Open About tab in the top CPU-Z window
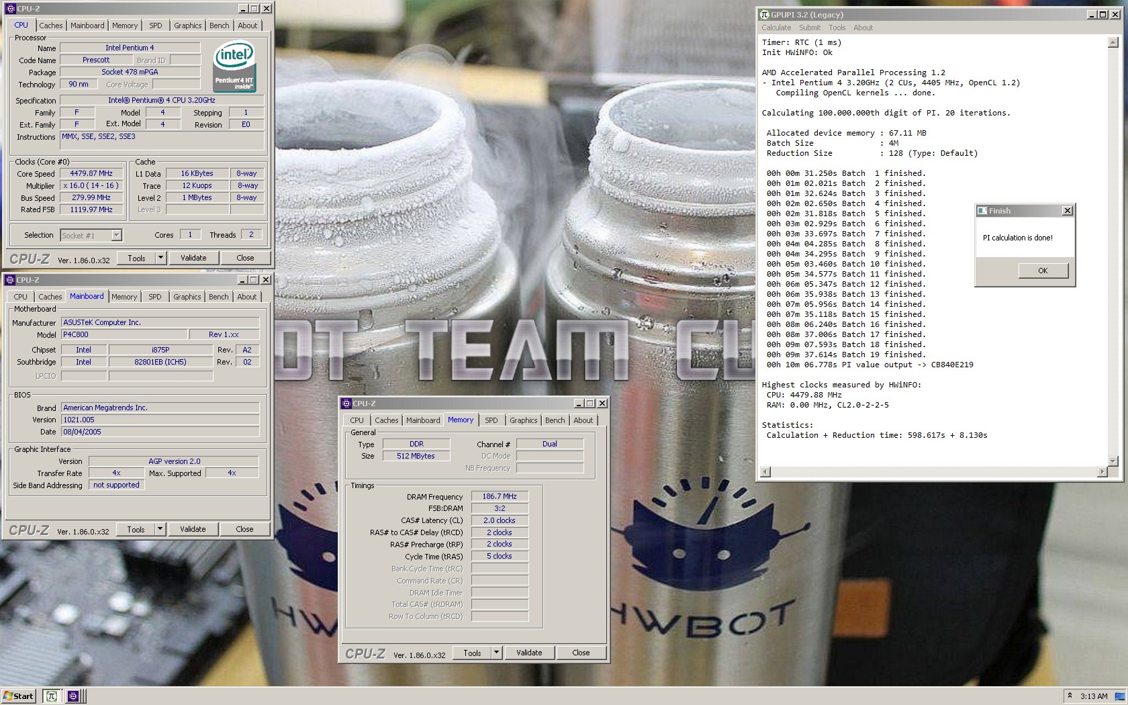1128x705 pixels. pos(248,26)
